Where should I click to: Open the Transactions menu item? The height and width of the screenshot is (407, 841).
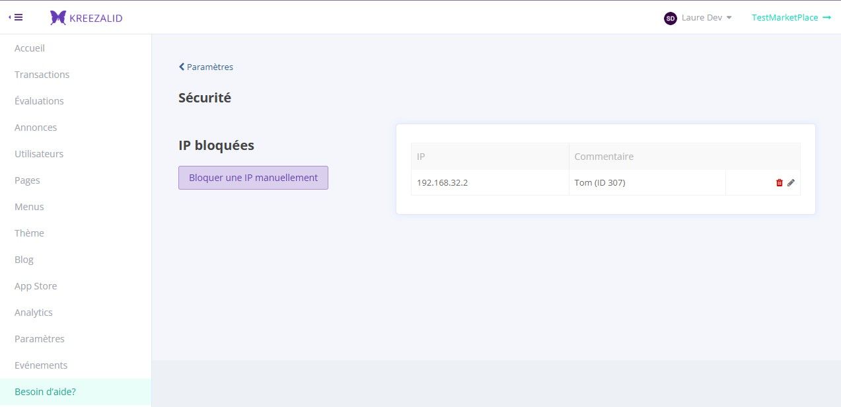[42, 75]
